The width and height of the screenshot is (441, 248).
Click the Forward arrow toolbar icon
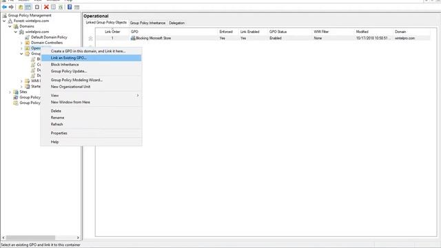click(11, 7)
